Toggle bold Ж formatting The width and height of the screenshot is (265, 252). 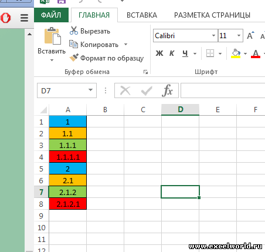click(159, 53)
